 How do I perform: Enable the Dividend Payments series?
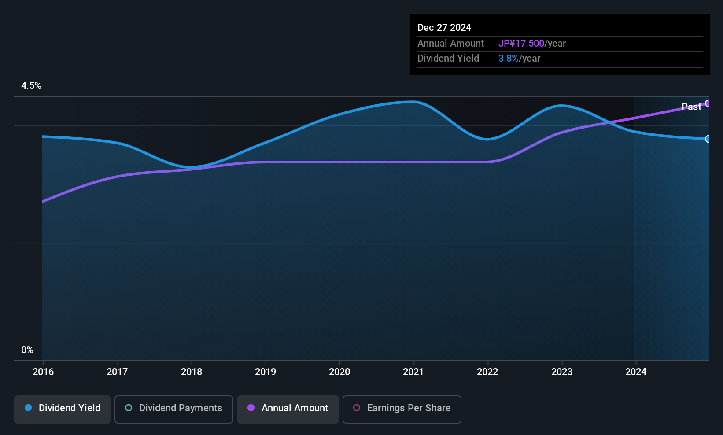[174, 409]
